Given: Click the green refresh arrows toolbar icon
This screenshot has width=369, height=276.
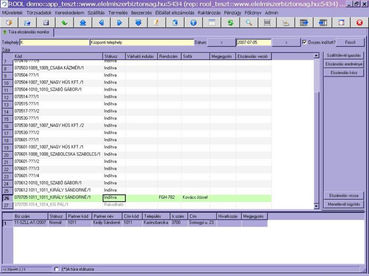Looking at the screenshot, I should click(230, 23).
